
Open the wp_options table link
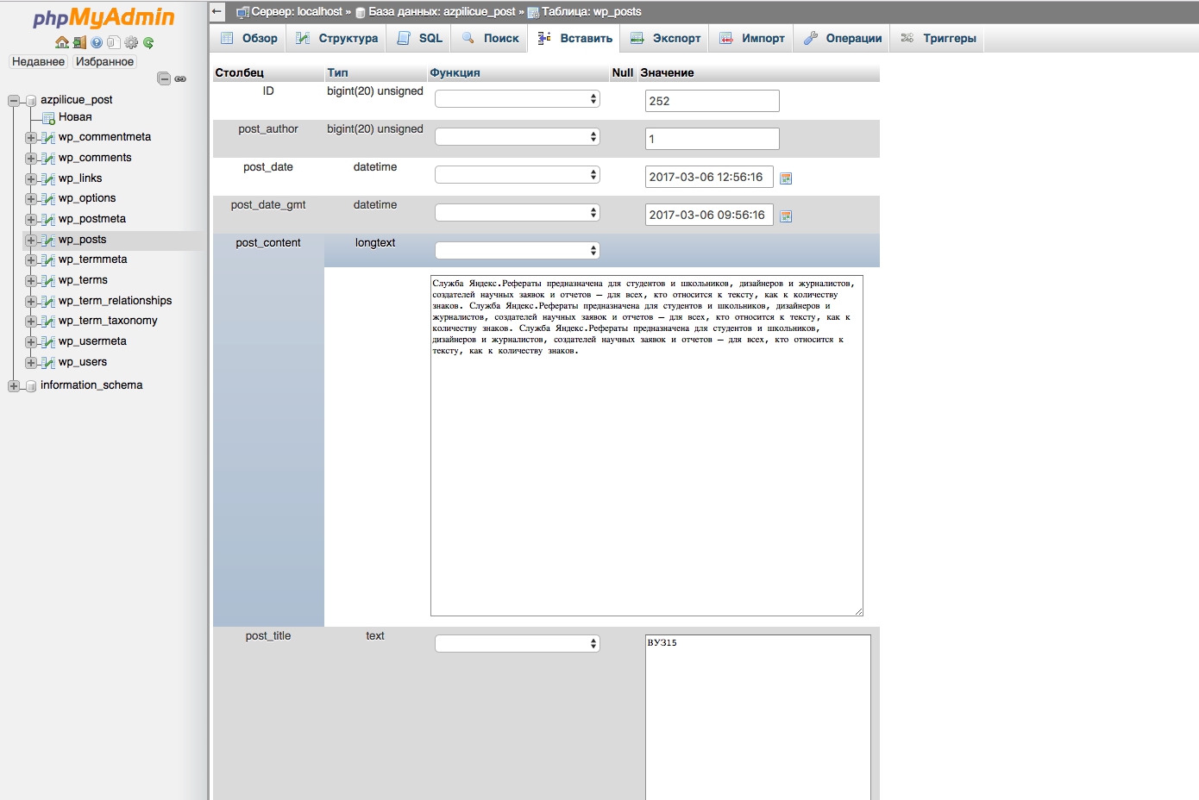(86, 198)
